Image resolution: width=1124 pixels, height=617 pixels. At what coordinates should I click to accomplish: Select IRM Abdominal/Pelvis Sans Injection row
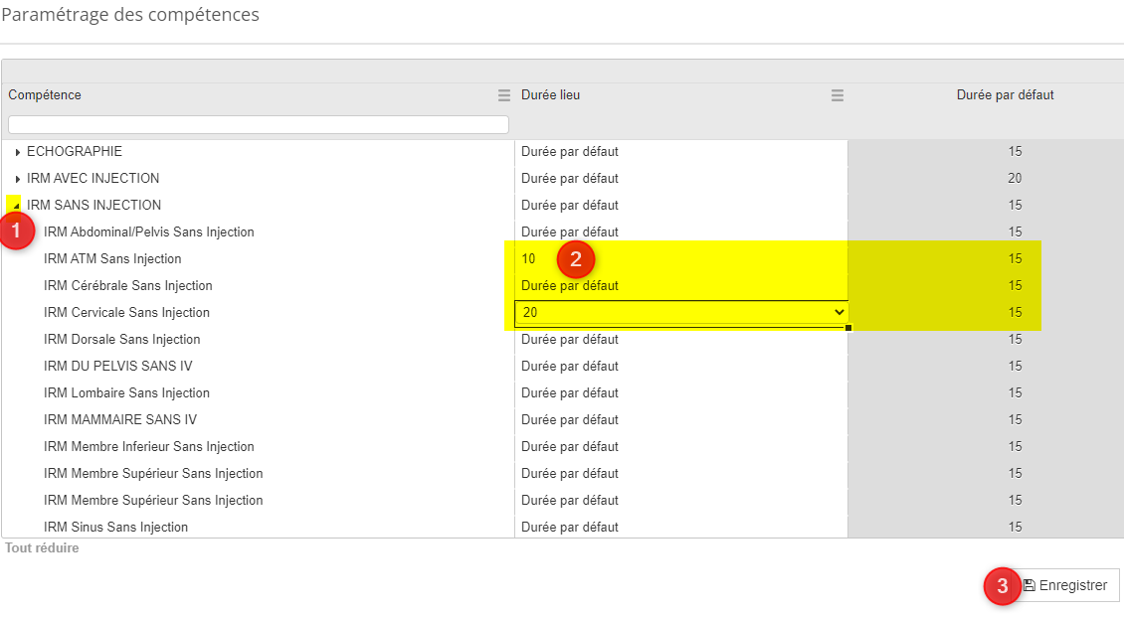click(149, 232)
